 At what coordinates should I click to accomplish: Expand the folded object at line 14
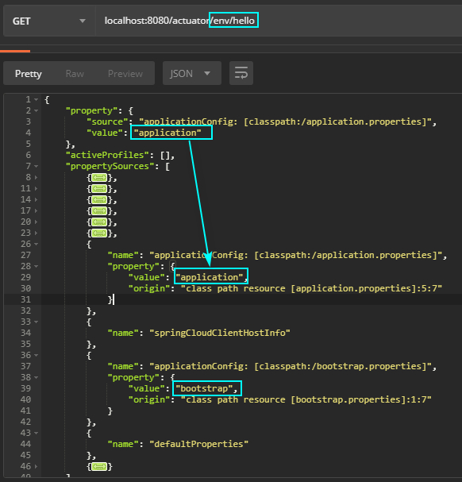(37, 199)
